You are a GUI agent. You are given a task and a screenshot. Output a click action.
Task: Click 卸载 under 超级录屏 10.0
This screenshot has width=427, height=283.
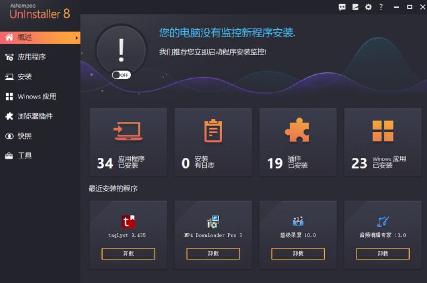coord(298,254)
